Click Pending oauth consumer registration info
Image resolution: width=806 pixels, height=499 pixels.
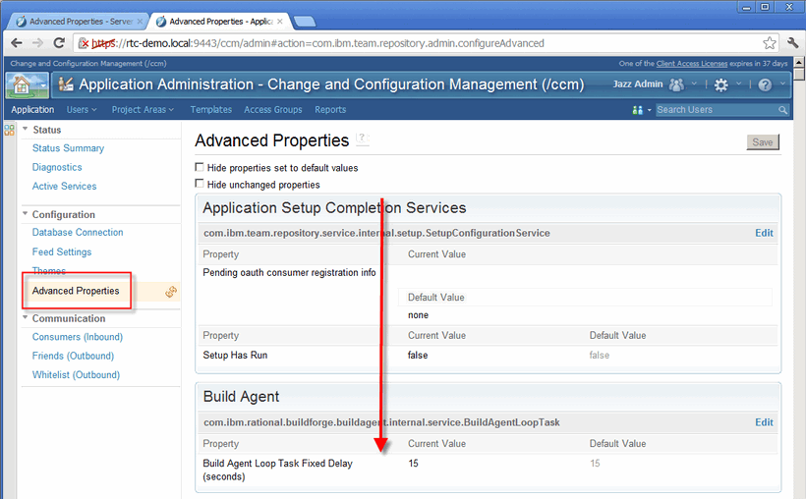coord(289,273)
